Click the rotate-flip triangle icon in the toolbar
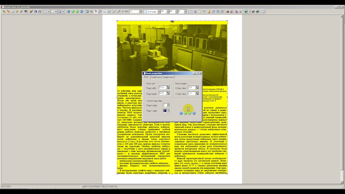345x194 pixels. pyautogui.click(x=232, y=12)
